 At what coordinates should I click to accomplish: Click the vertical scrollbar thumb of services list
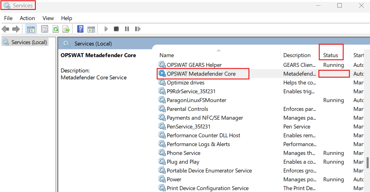tap(368, 163)
